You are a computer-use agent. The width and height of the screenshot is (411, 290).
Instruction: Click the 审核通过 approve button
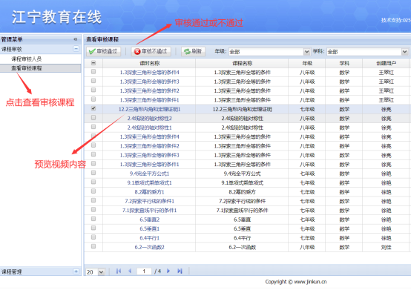104,51
